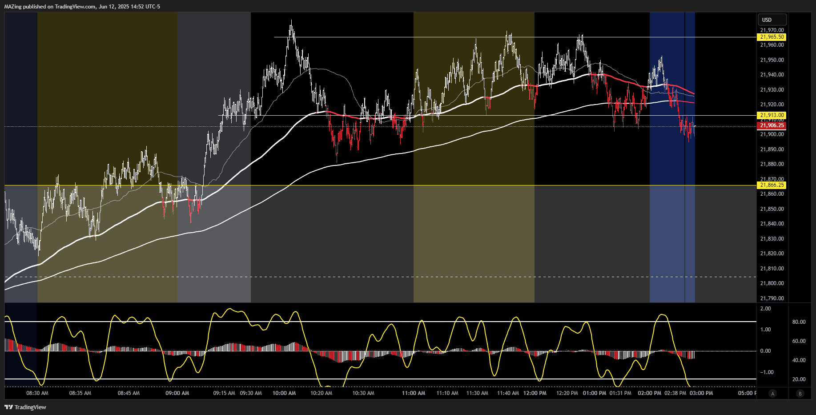Click the 21,970.00 price axis label
This screenshot has height=415, width=816.
tap(772, 30)
